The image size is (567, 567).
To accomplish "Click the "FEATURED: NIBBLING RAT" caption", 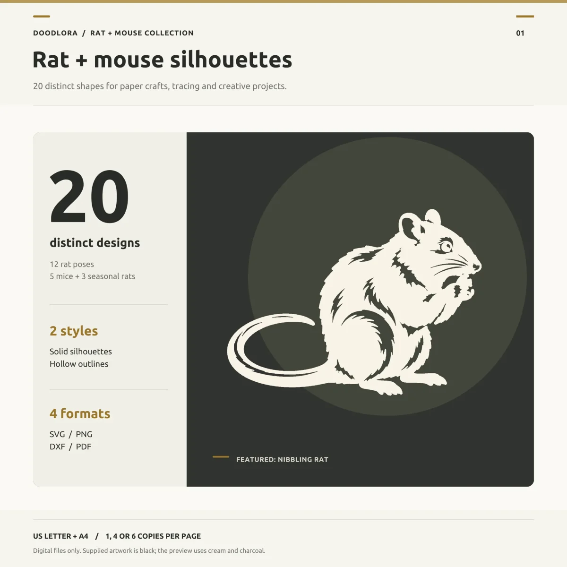I will pos(282,459).
